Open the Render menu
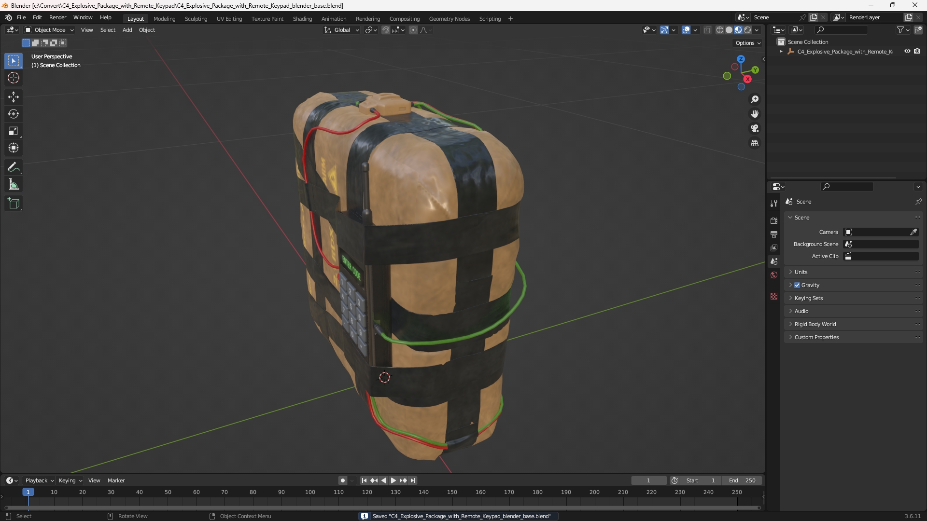This screenshot has width=927, height=521. (57, 17)
